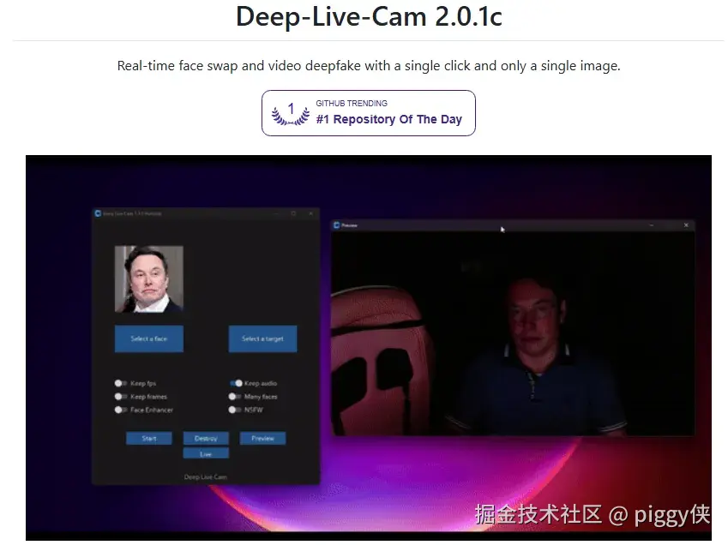The image size is (728, 545).
Task: Click the Start button
Action: point(149,439)
